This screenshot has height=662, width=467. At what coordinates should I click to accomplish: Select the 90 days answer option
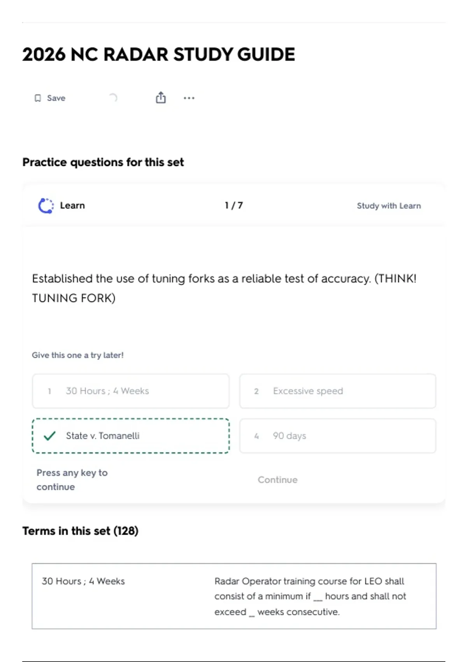click(337, 436)
